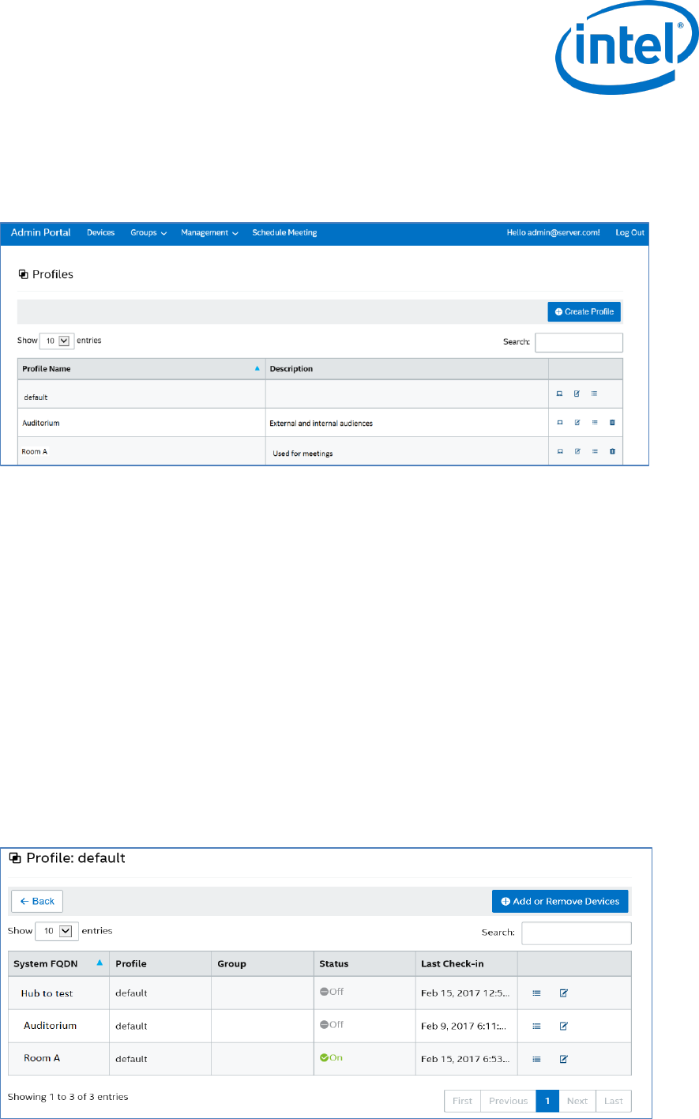The height and width of the screenshot is (1119, 699).
Task: Open details list for Auditorium device row
Action: tap(536, 1027)
